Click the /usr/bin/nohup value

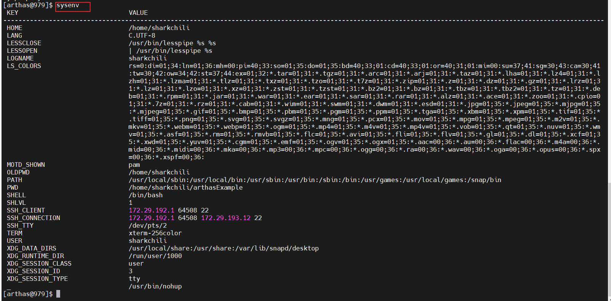[x=155, y=286]
